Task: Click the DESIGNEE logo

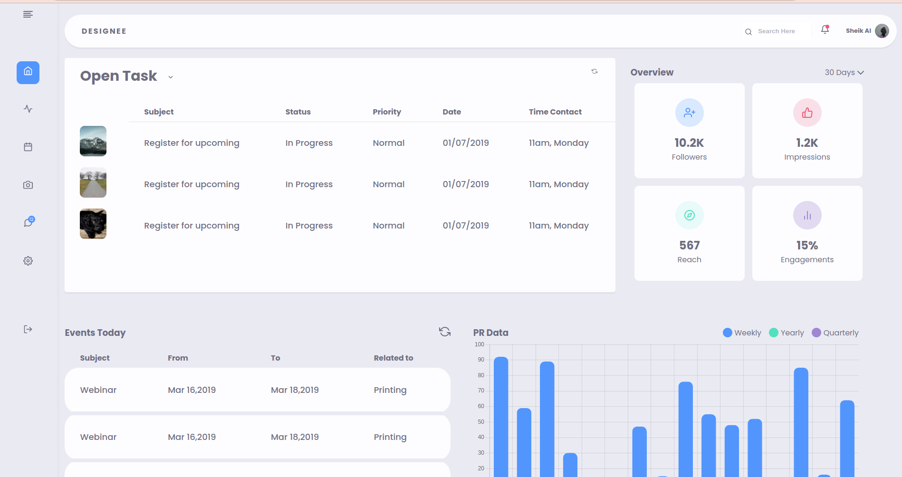Action: (104, 31)
